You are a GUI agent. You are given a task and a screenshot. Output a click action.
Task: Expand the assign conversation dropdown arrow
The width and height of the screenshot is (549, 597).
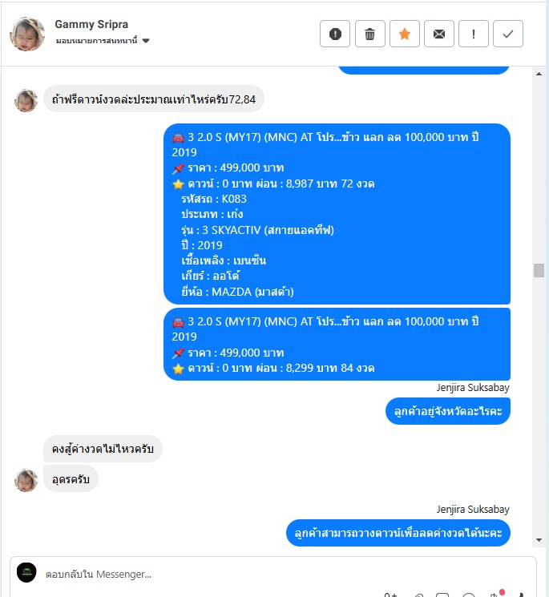[146, 41]
